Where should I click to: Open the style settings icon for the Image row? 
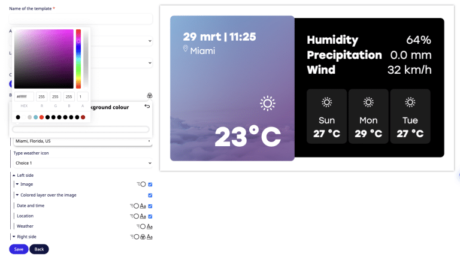141,185
